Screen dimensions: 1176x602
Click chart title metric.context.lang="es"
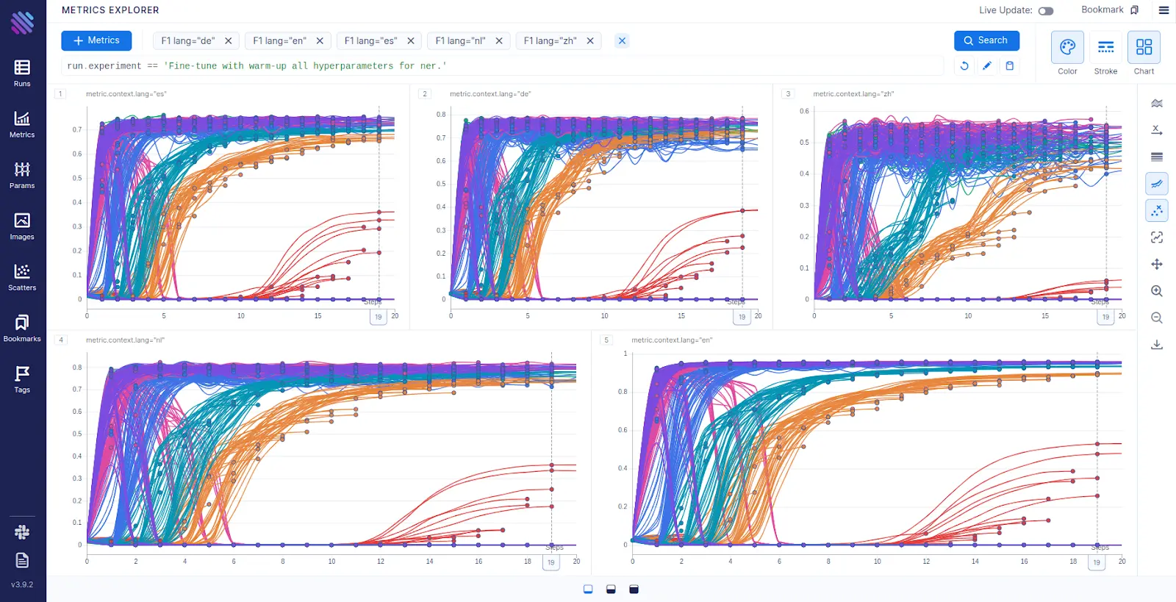coord(126,94)
